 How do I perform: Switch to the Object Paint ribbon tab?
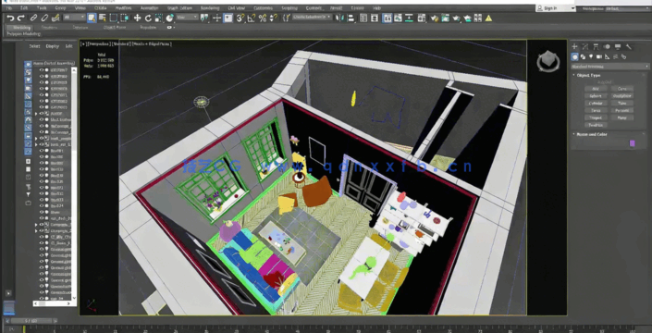pos(115,28)
